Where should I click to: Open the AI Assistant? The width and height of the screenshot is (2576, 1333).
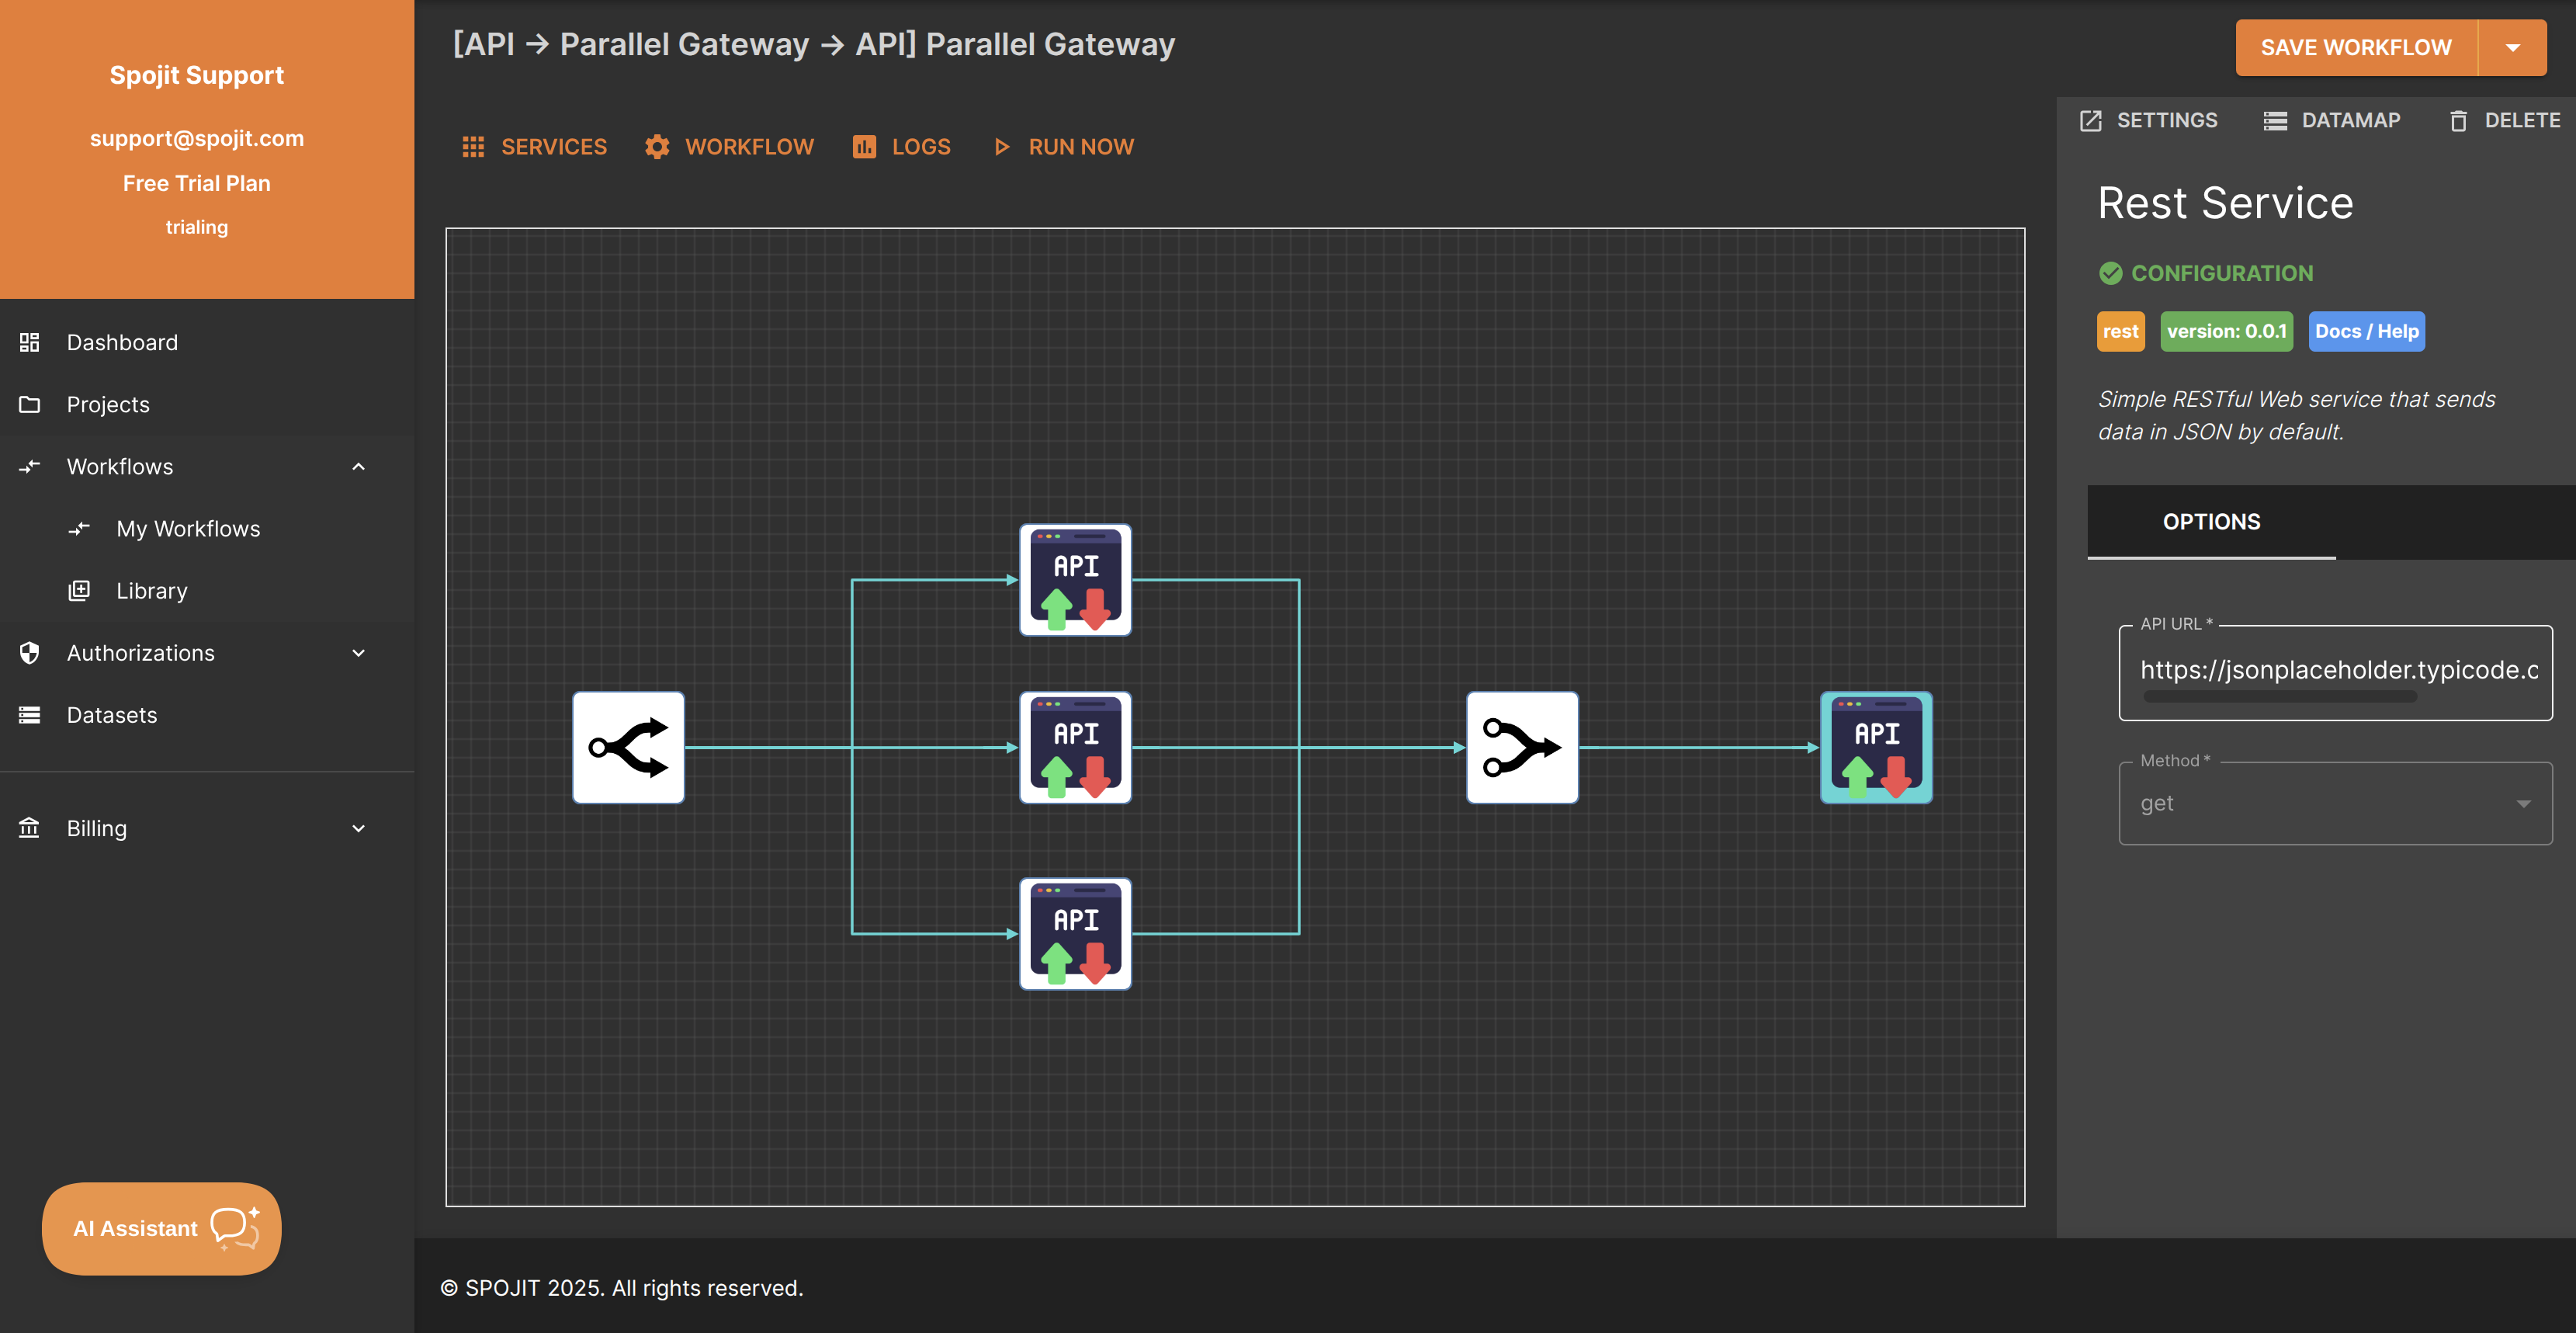coord(162,1228)
